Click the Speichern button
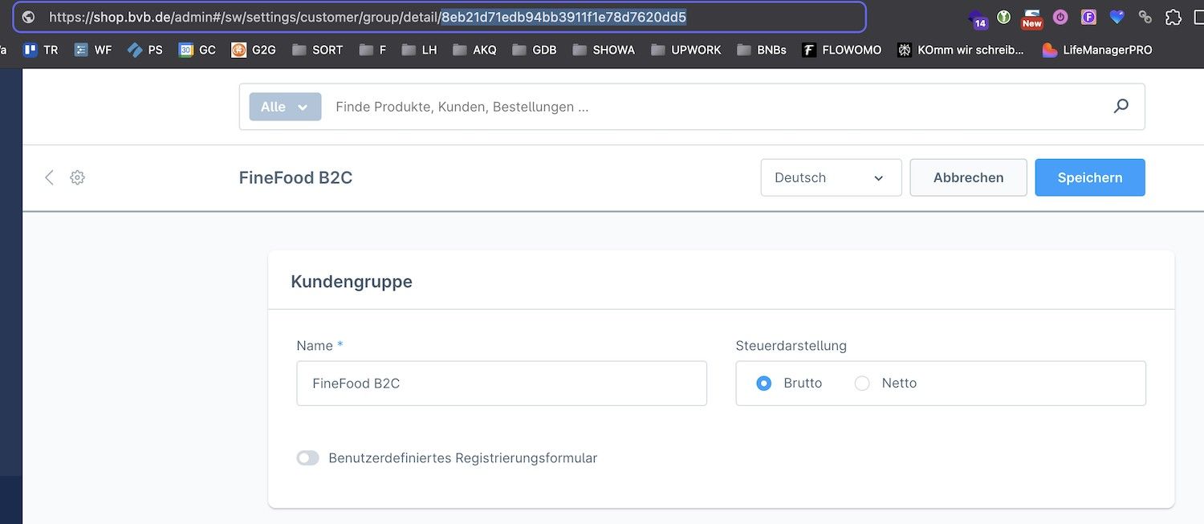Image resolution: width=1204 pixels, height=524 pixels. coord(1089,177)
